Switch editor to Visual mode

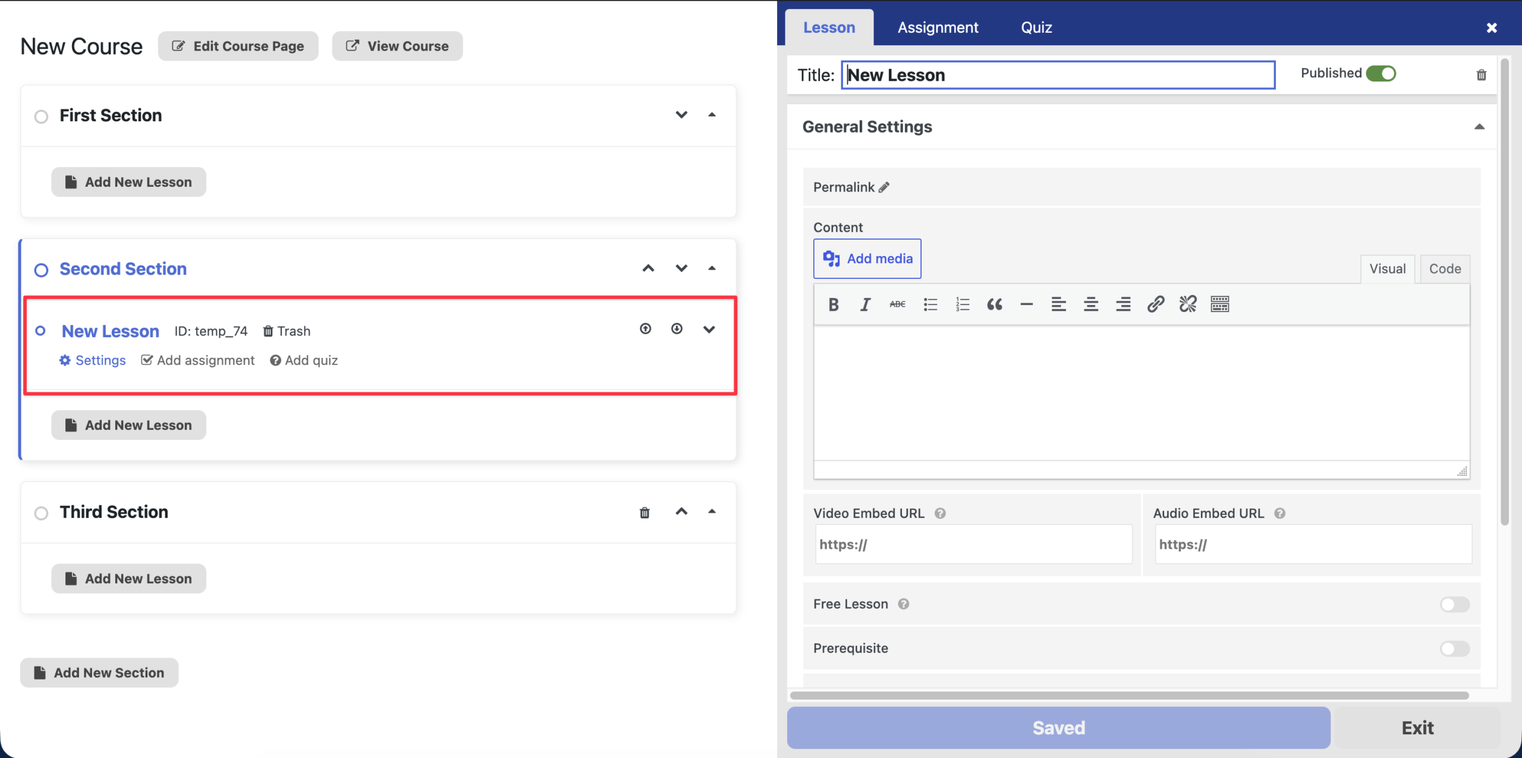[1387, 269]
